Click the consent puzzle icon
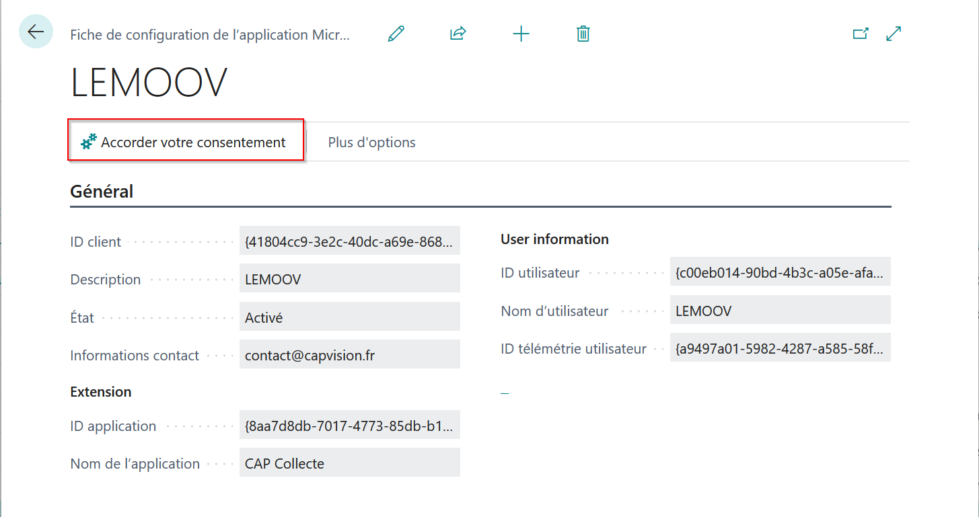 [x=89, y=141]
